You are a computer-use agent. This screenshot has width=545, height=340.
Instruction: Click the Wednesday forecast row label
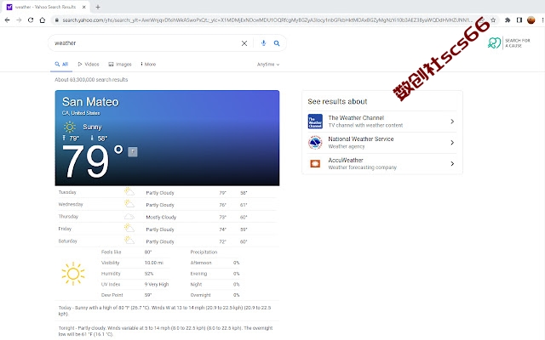71,204
